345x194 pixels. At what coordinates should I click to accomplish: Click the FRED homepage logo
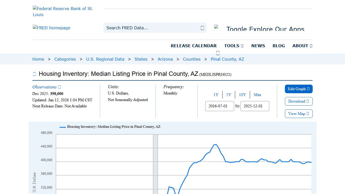pyautogui.click(x=52, y=28)
